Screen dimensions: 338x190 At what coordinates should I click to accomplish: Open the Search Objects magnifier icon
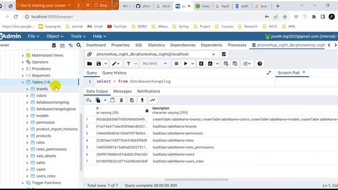point(79,45)
